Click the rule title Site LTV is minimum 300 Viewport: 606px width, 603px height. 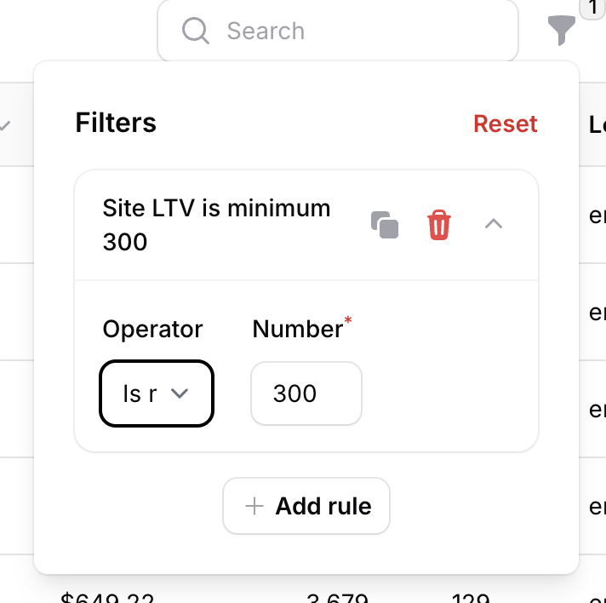pyautogui.click(x=216, y=225)
